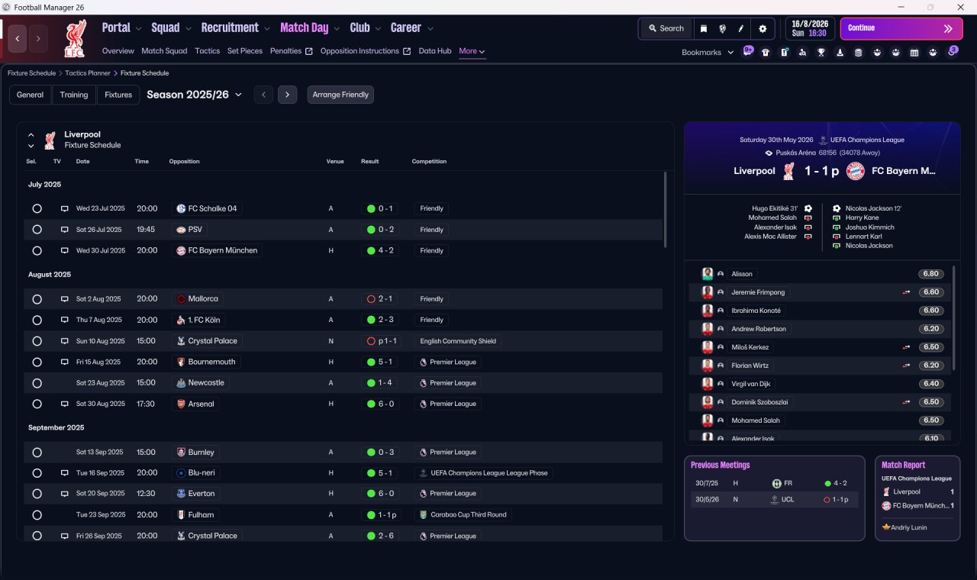This screenshot has height=580, width=977.
Task: Expand the Recruitment menu chevron
Action: point(267,28)
